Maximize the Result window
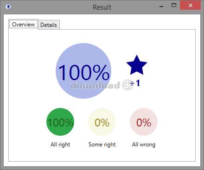This screenshot has height=170, width=204. pos(174,6)
